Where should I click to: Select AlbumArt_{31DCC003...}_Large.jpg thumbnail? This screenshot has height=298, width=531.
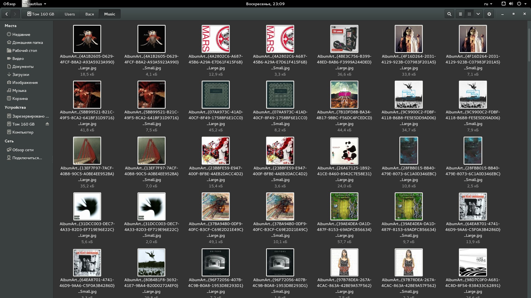pos(87,206)
